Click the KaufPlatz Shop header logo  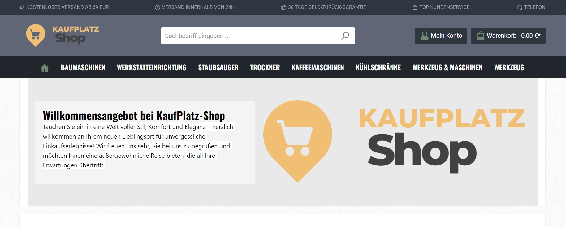coord(63,35)
